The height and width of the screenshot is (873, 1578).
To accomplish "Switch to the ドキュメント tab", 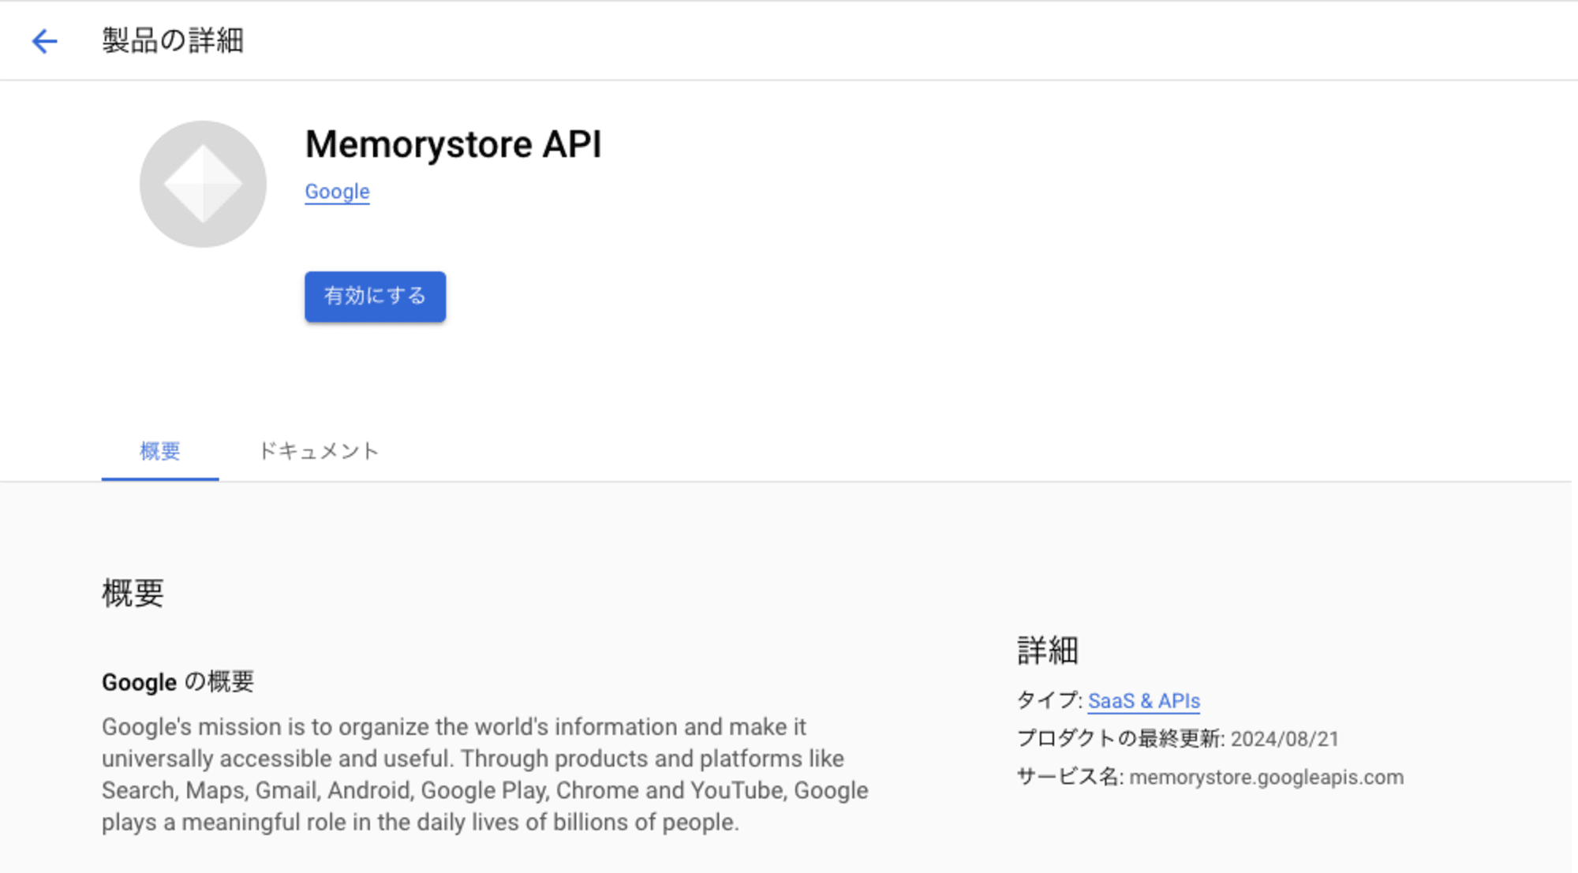I will tap(319, 451).
